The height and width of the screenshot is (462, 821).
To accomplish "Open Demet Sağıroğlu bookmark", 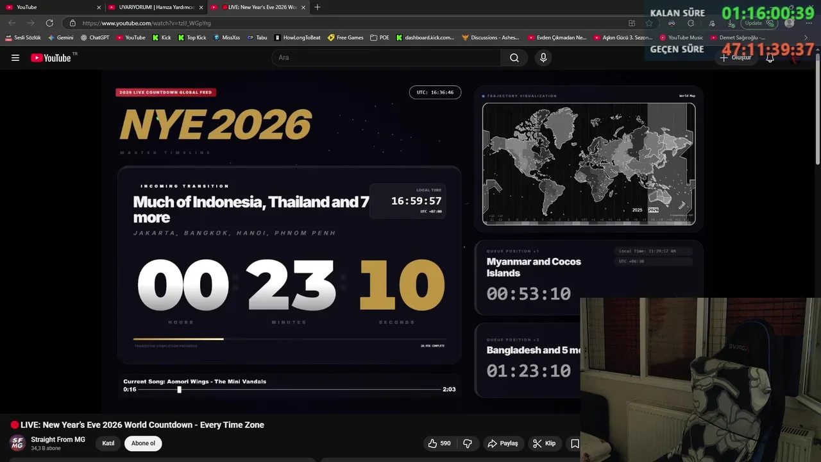I will coord(737,38).
